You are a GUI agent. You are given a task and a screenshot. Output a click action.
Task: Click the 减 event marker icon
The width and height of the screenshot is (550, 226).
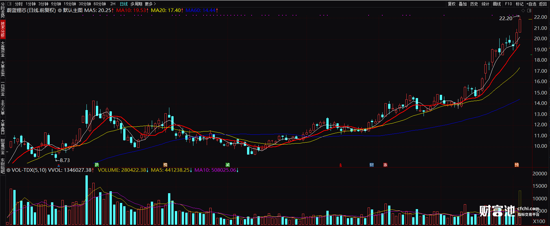point(228,165)
